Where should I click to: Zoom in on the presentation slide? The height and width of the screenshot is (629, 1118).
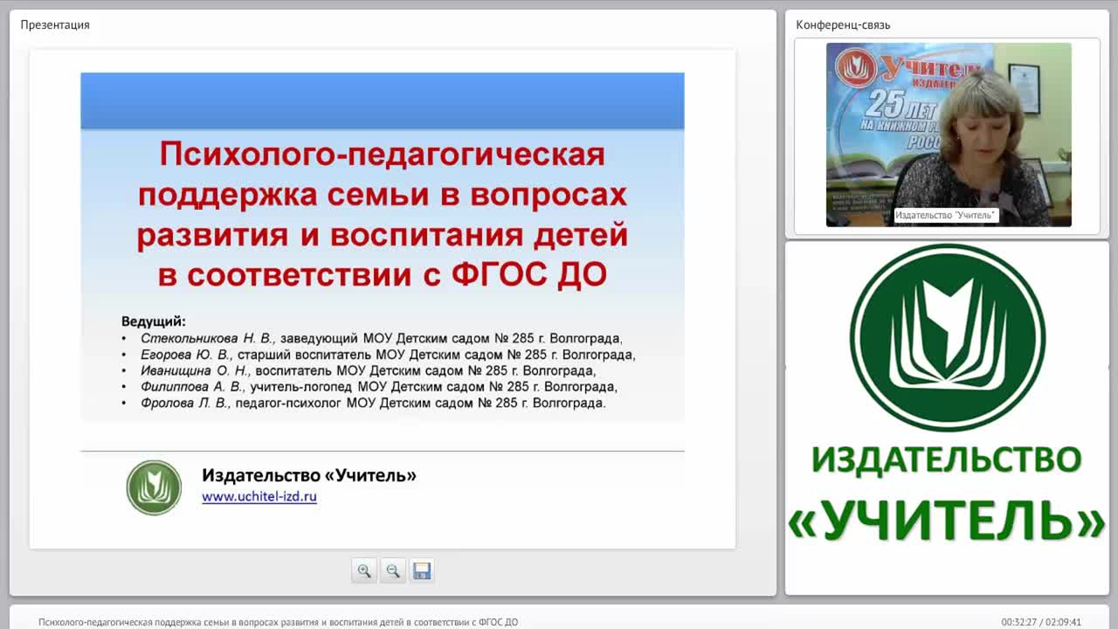pyautogui.click(x=364, y=570)
